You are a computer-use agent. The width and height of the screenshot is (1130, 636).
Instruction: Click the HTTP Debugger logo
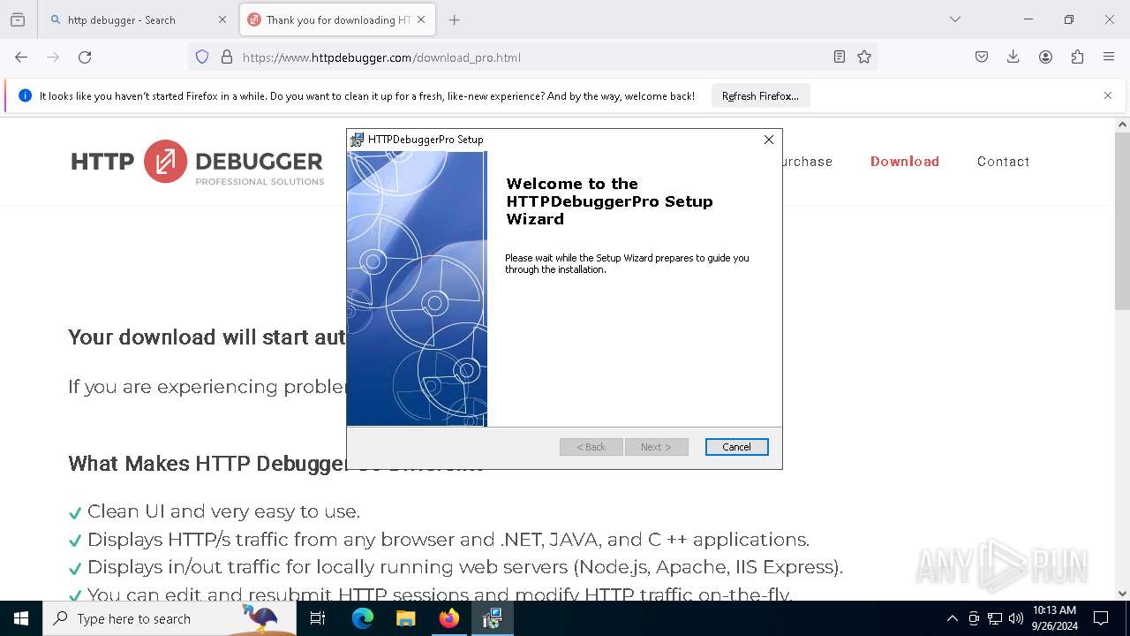198,162
